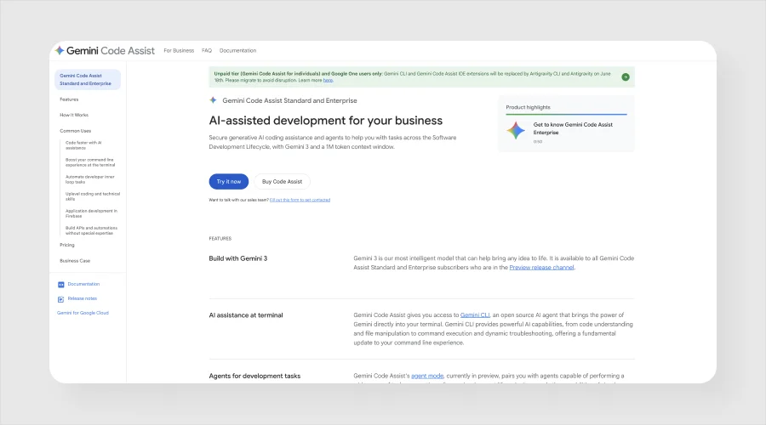
Task: Go to How It Works section
Action: coord(74,115)
